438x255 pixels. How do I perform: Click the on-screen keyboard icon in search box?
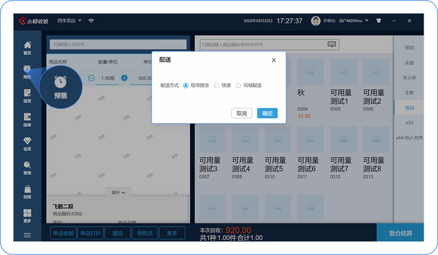click(x=332, y=44)
